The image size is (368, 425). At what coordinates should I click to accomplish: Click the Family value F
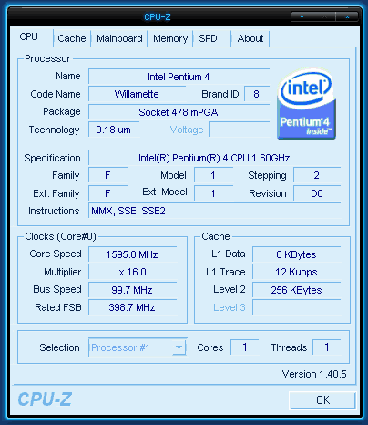[x=107, y=175]
